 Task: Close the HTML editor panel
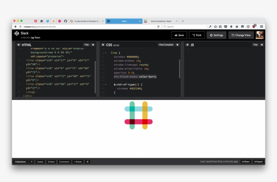[93, 45]
